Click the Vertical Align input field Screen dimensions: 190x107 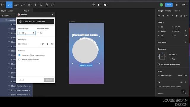click(26, 33)
